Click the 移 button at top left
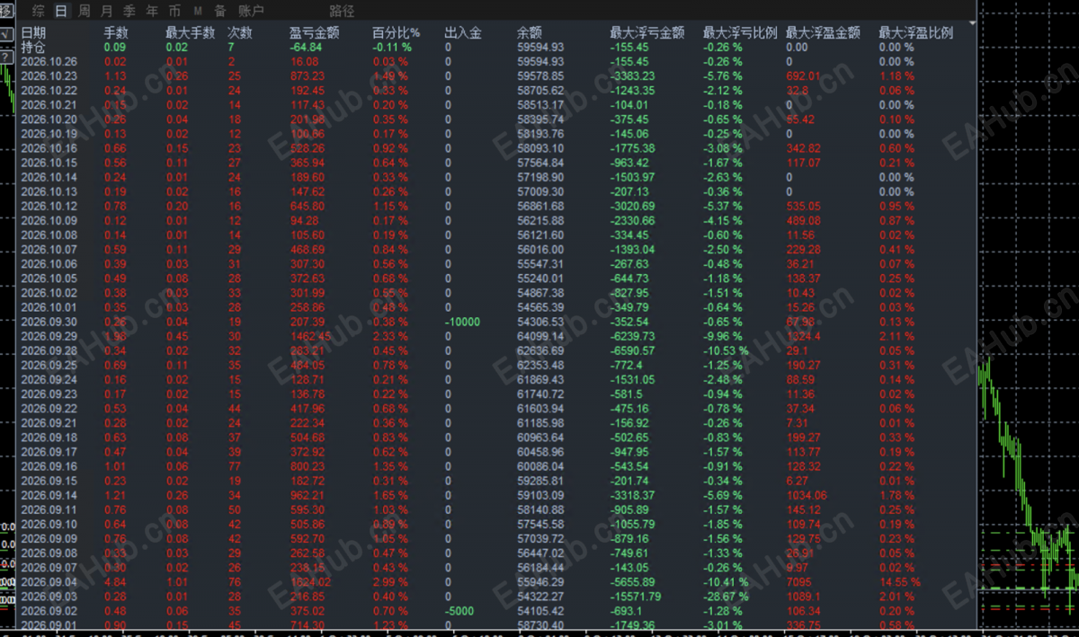The image size is (1079, 637). pyautogui.click(x=5, y=11)
